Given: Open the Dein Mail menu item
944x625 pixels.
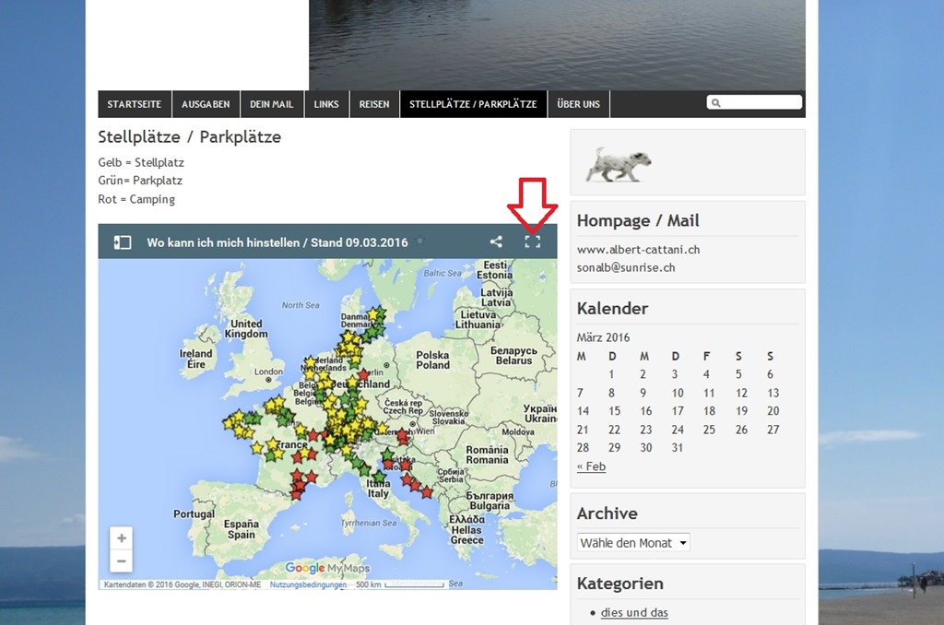Looking at the screenshot, I should click(x=272, y=104).
